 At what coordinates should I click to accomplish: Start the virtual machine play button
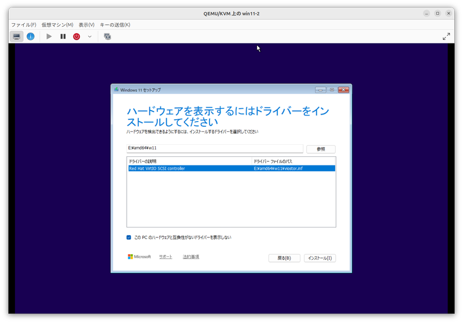(49, 36)
